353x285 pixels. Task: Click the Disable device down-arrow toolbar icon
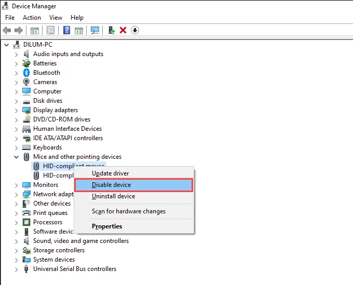click(x=134, y=30)
